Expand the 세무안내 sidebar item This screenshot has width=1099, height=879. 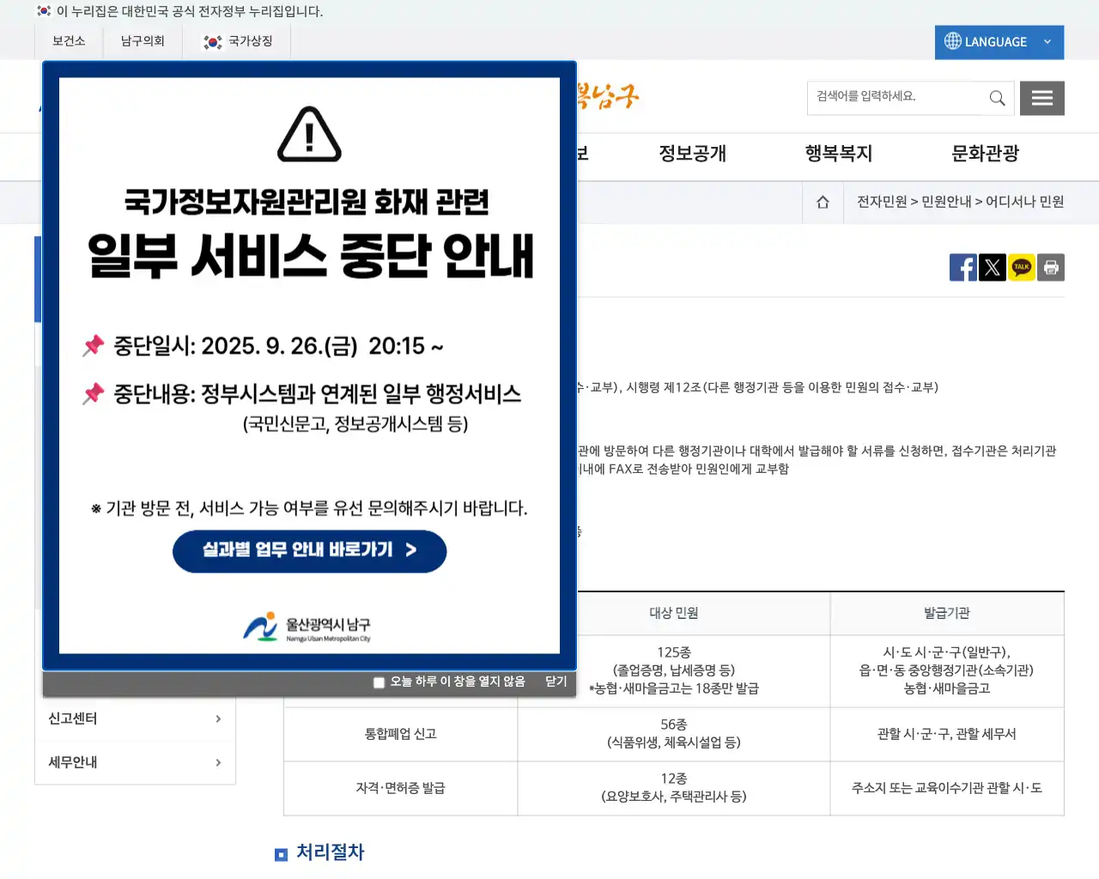click(135, 762)
